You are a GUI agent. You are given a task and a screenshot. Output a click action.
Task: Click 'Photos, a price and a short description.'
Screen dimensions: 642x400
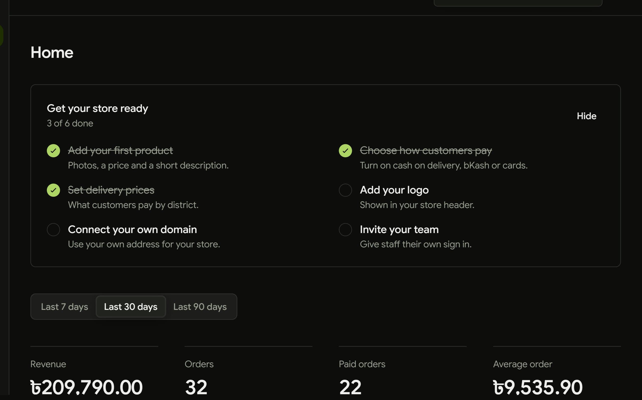148,166
